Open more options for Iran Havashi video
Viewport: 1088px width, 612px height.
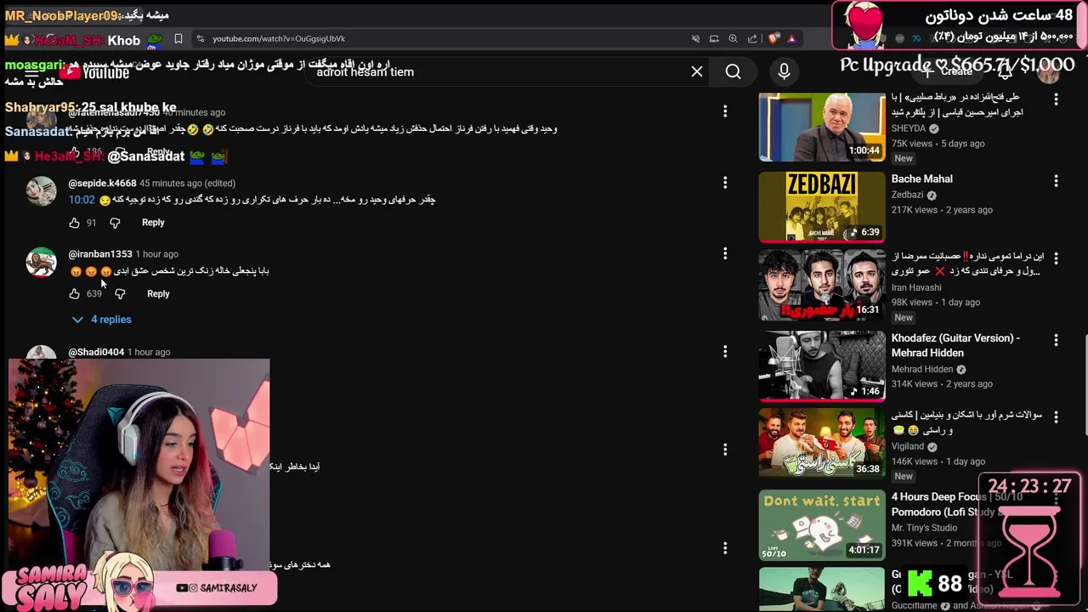tap(1056, 258)
